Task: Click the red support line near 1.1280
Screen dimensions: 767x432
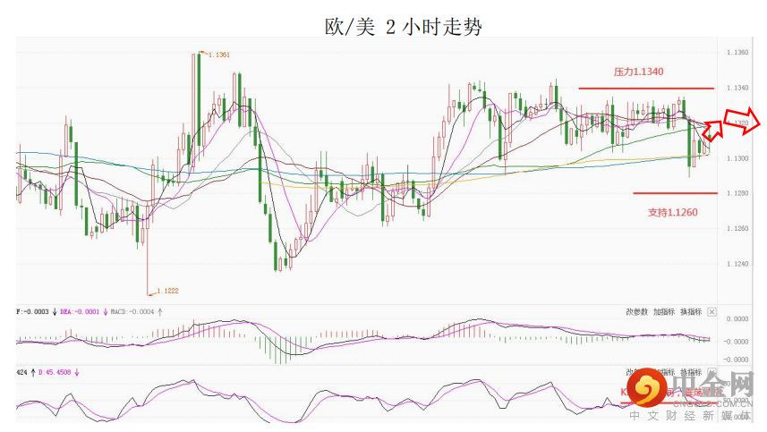Action: pyautogui.click(x=675, y=193)
